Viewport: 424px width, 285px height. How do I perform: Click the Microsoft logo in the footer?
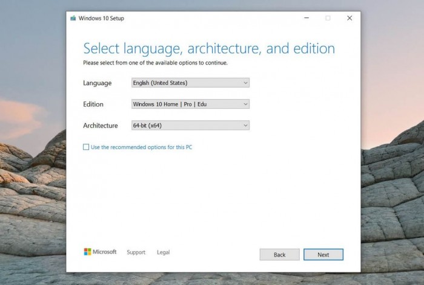pos(100,252)
